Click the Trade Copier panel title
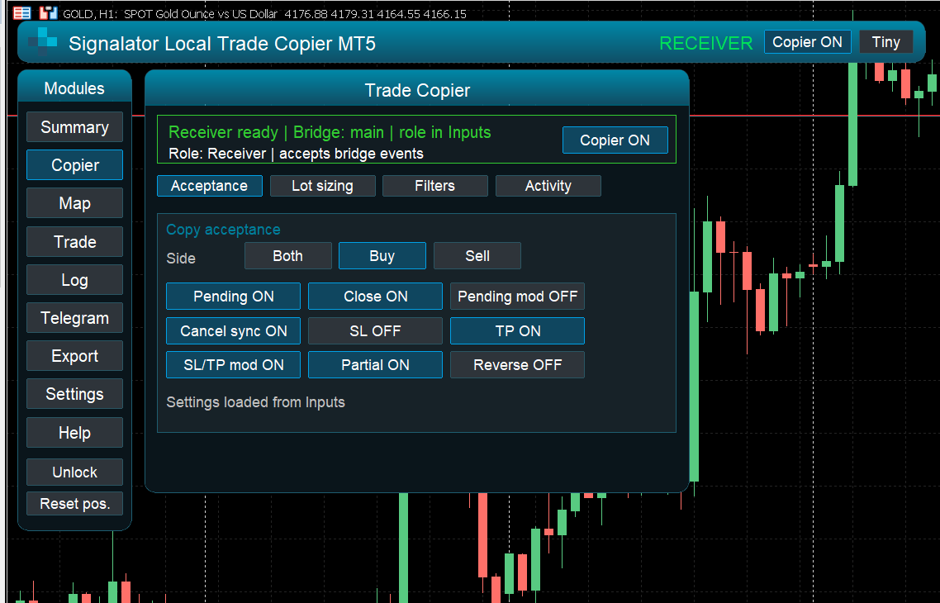This screenshot has height=603, width=940. [x=417, y=90]
